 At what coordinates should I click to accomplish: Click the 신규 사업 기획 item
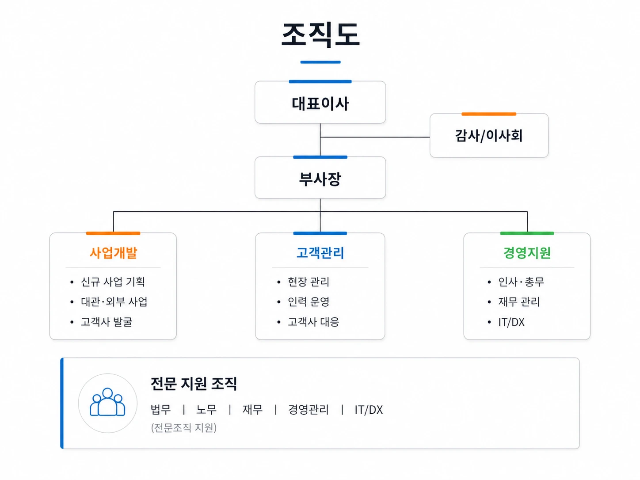point(113,282)
